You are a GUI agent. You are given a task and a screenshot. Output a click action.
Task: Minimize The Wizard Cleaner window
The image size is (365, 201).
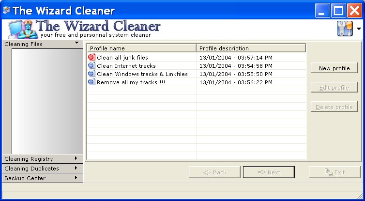322,11
